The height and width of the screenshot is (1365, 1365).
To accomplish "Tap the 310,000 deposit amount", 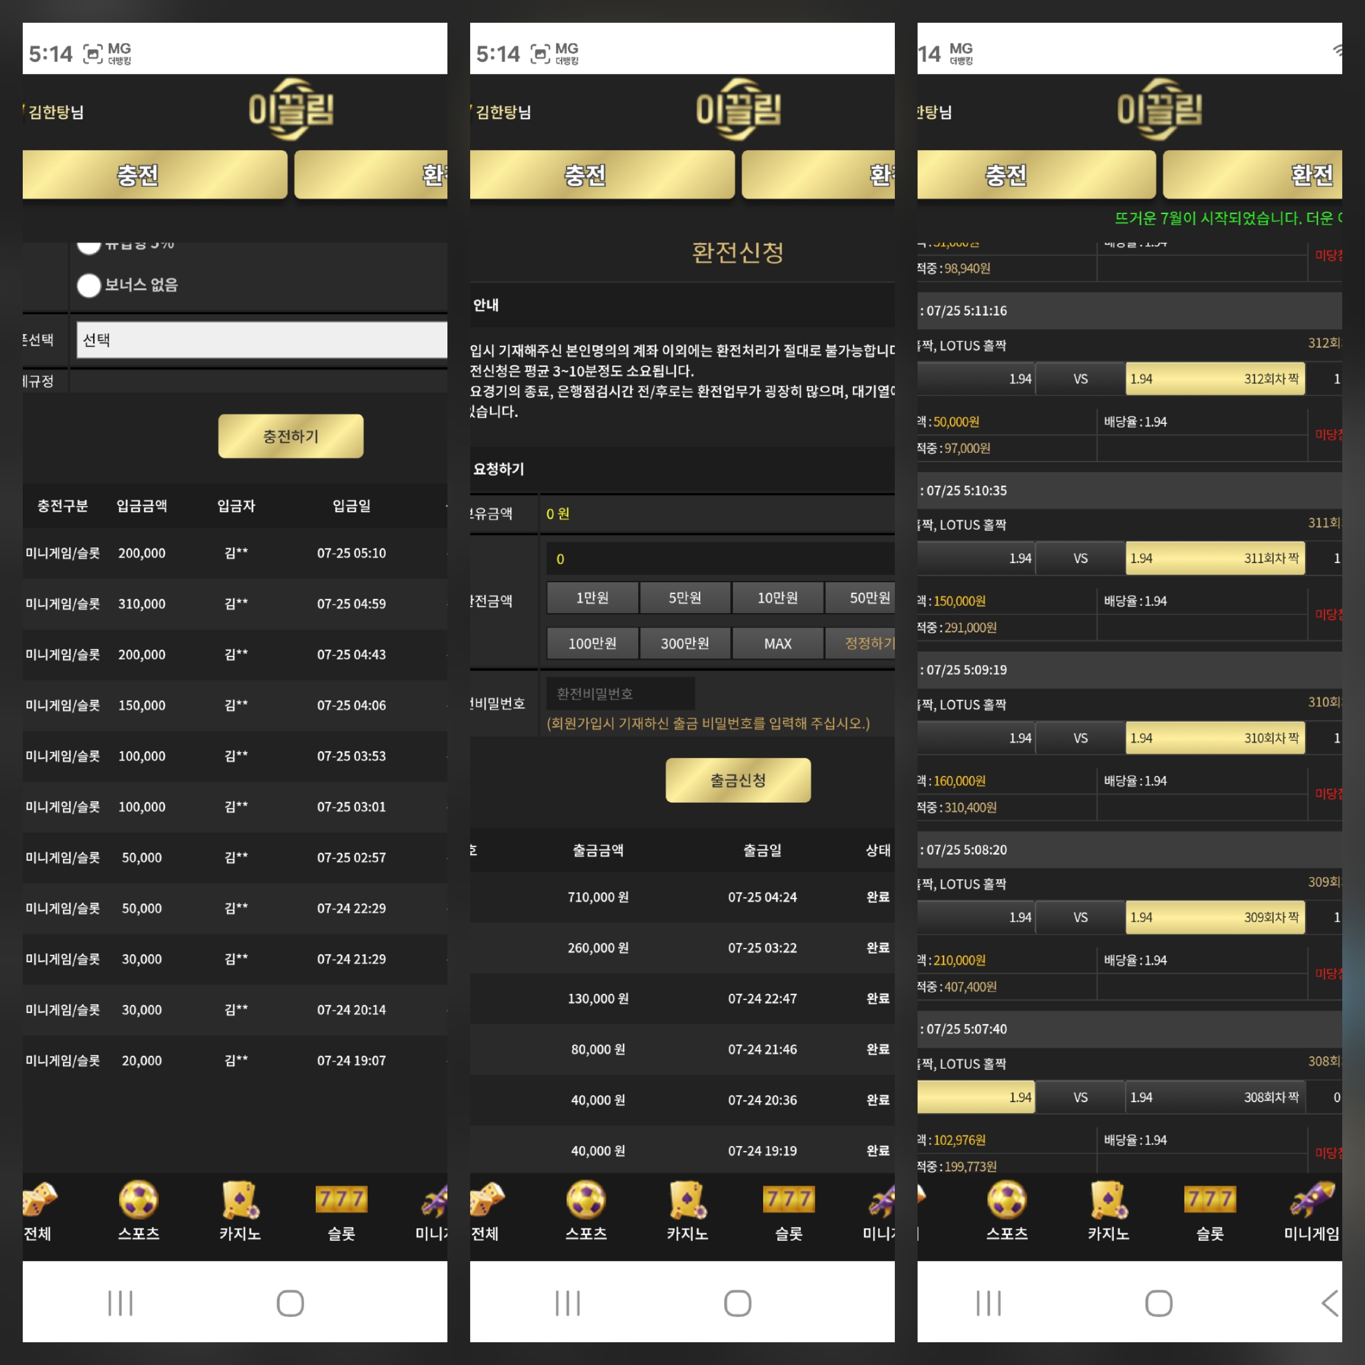I will 141,604.
